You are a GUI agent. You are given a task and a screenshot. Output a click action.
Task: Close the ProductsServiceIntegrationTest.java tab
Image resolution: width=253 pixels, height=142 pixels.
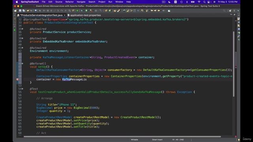click(x=64, y=15)
